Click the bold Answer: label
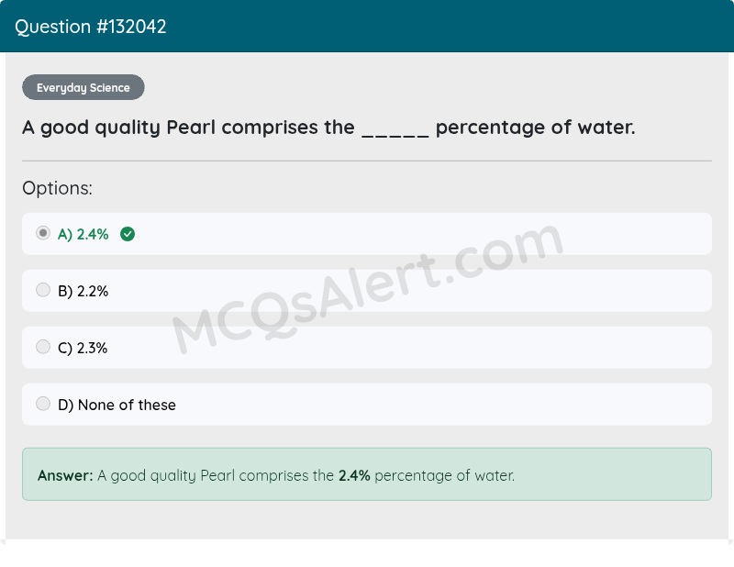This screenshot has height=567, width=734. pos(65,475)
